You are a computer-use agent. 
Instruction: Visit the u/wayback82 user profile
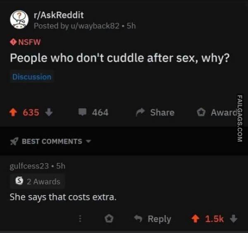click(95, 26)
